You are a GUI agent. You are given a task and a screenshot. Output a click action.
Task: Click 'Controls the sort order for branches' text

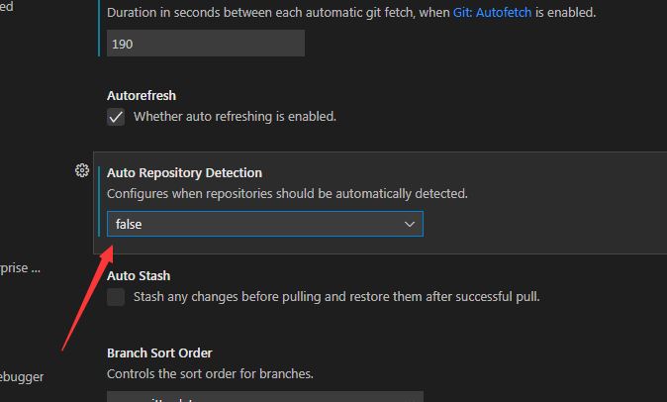[210, 373]
